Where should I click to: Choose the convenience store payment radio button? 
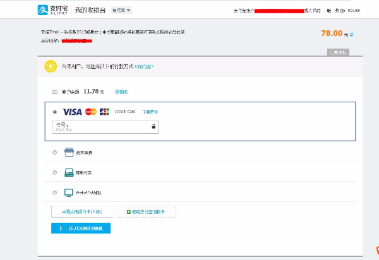(x=55, y=152)
